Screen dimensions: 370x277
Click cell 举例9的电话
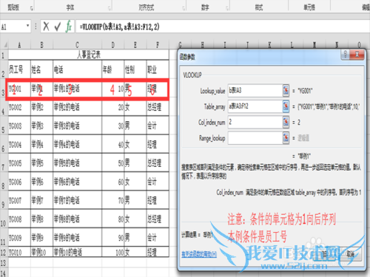click(x=77, y=238)
